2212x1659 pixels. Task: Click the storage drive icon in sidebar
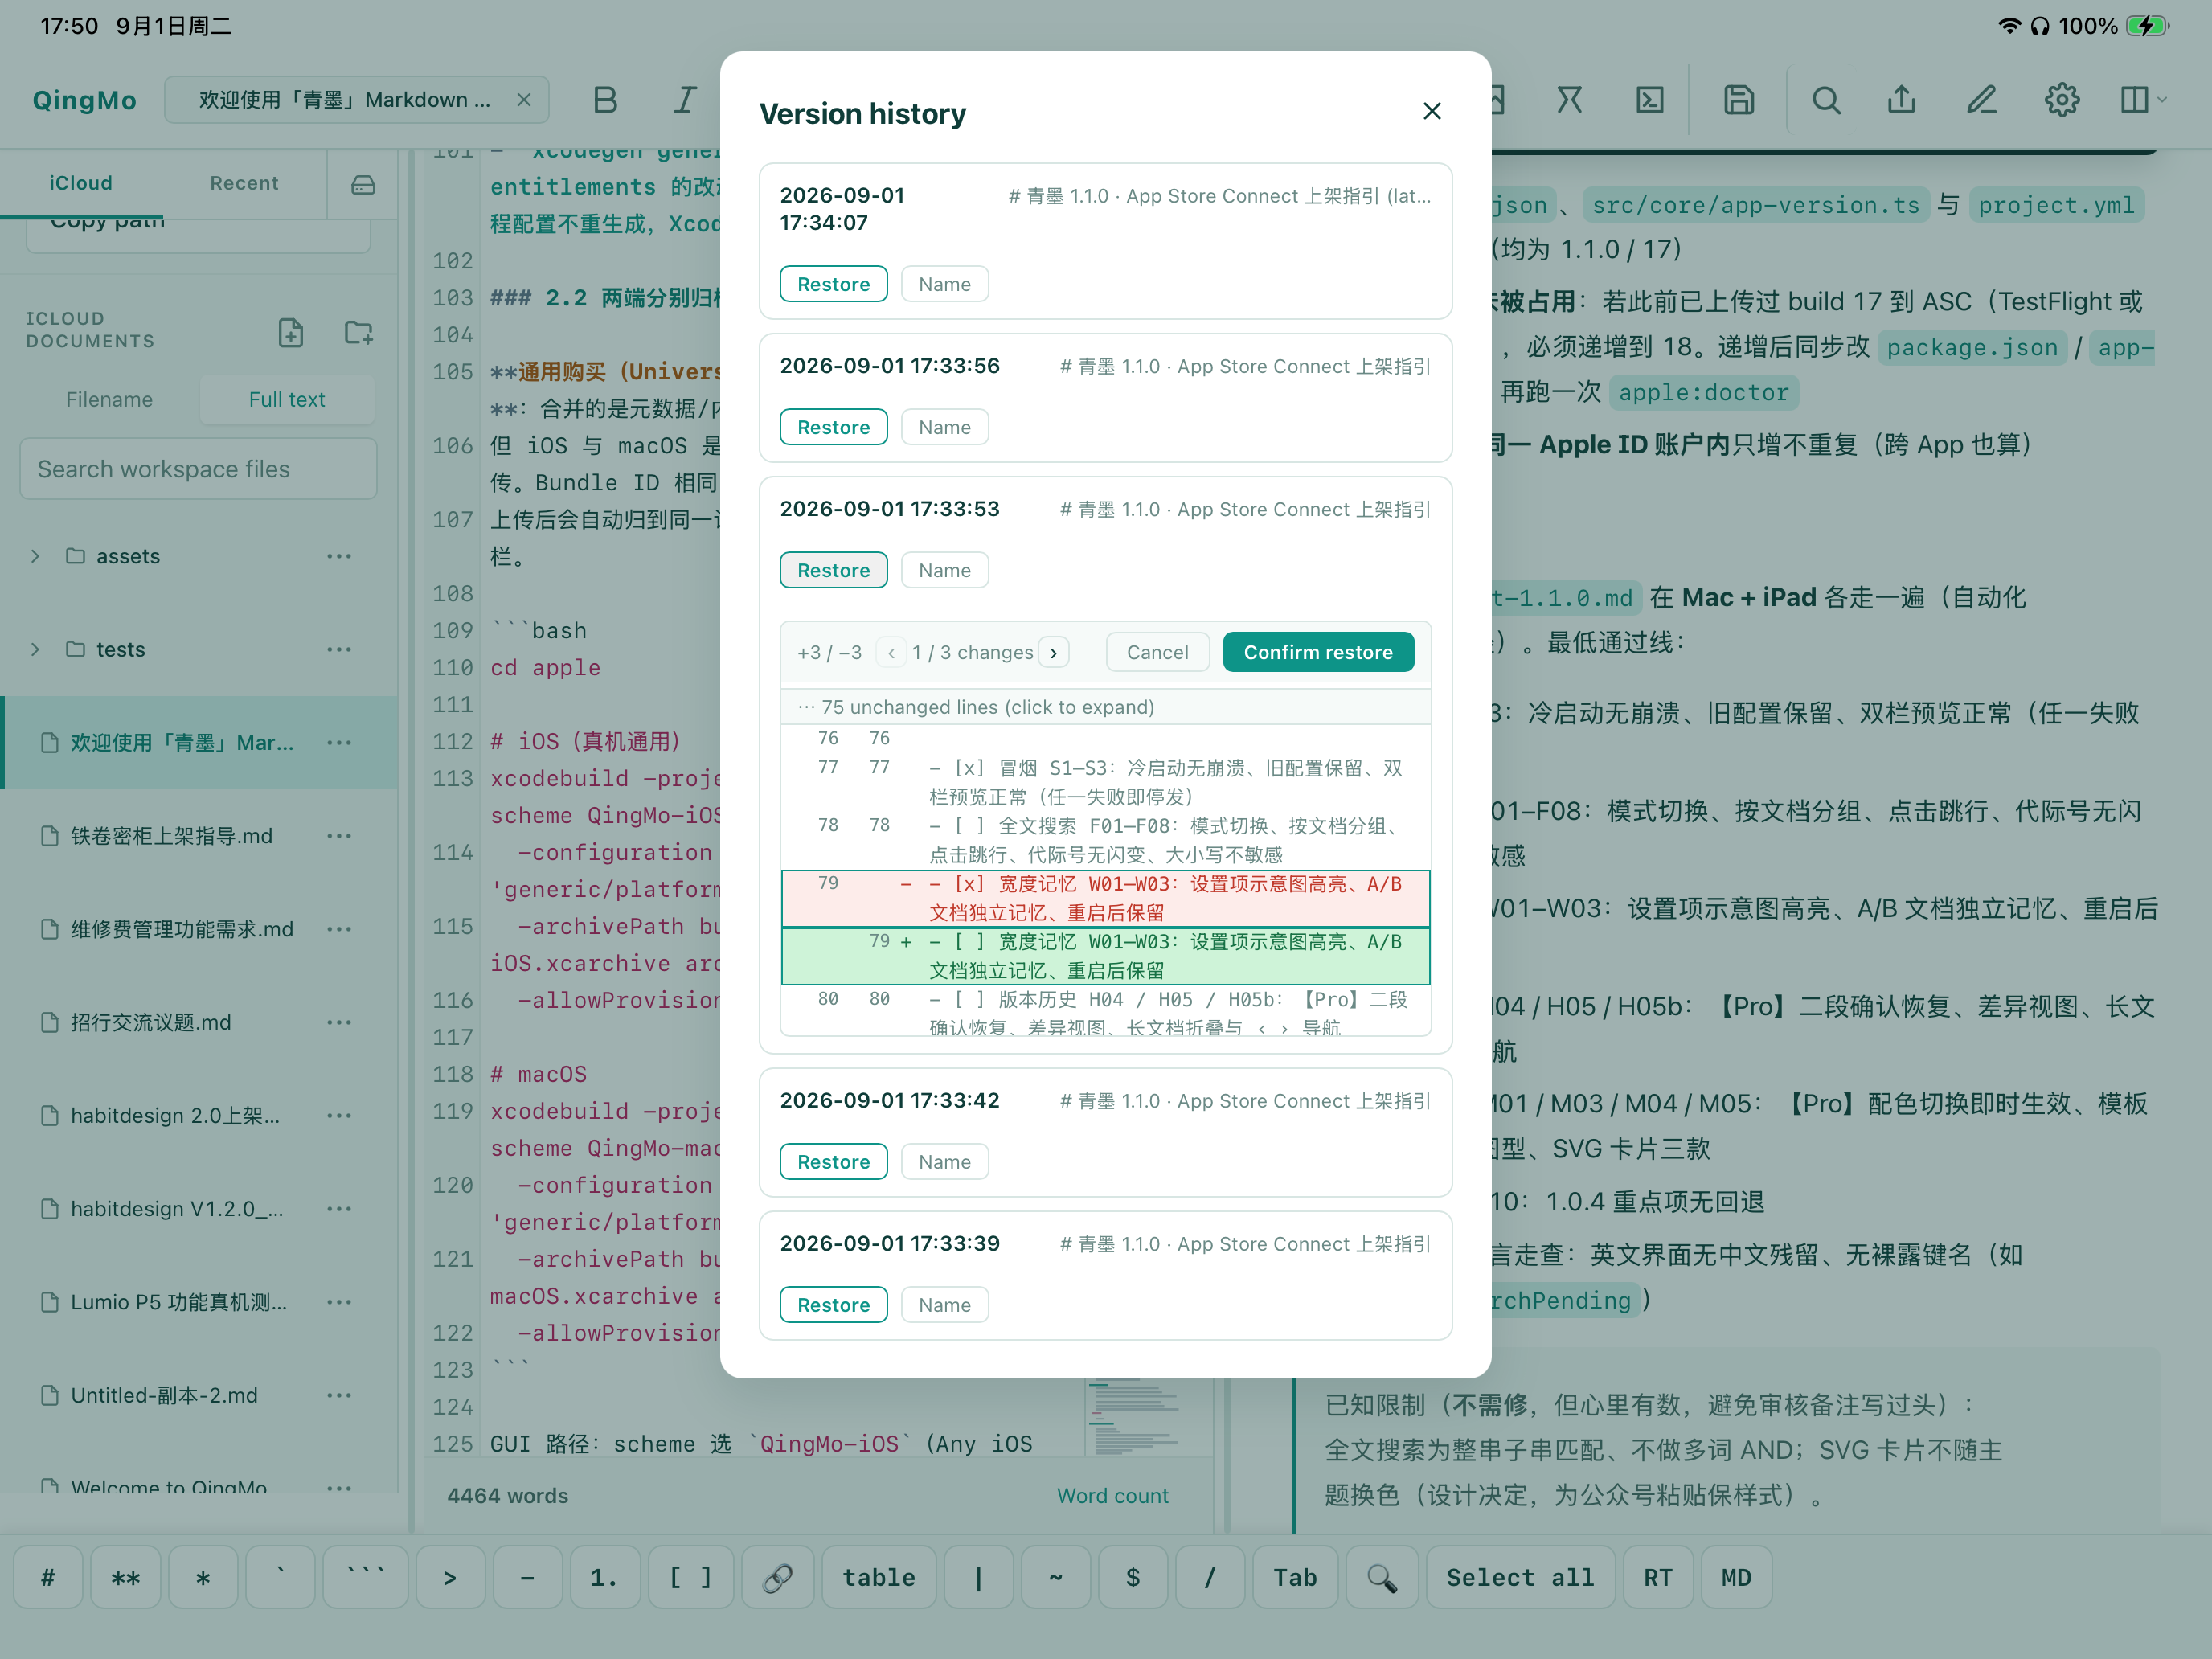click(x=363, y=184)
